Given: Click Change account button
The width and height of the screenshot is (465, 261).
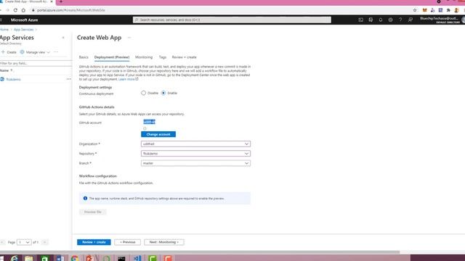Looking at the screenshot, I should tap(158, 134).
